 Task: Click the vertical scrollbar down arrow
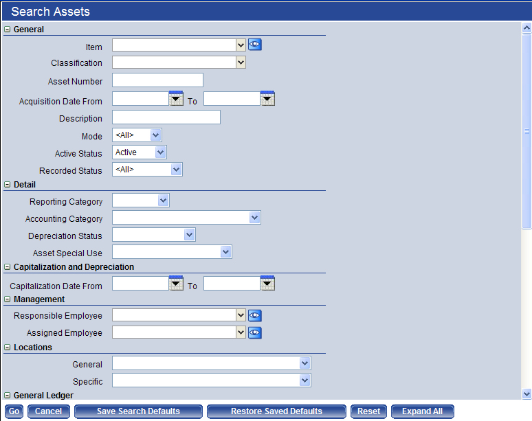[x=527, y=394]
